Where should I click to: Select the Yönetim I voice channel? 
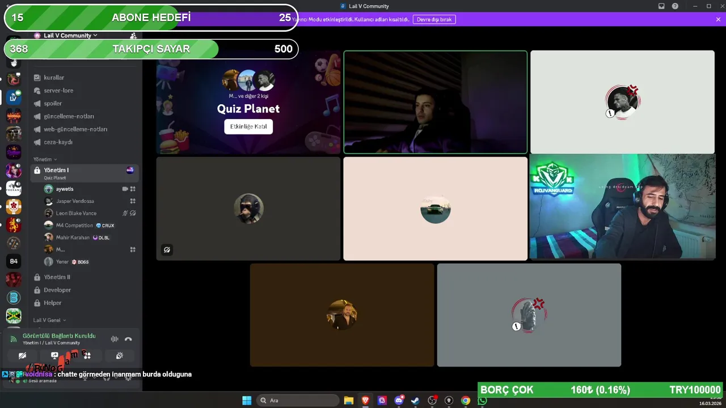tap(85, 173)
